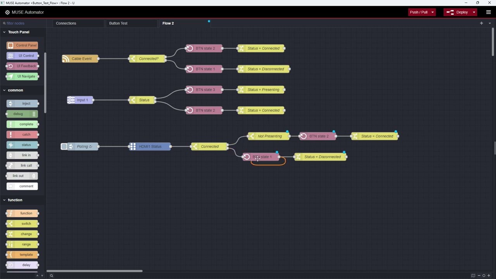Image resolution: width=496 pixels, height=279 pixels.
Task: Click the reset zoom circle icon
Action: (484, 276)
